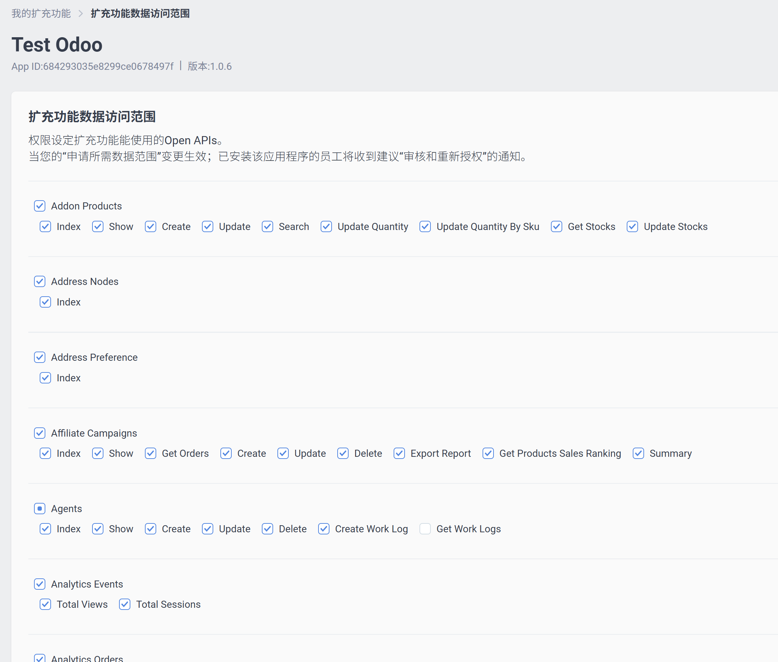The image size is (778, 662).
Task: Enable the Get Work Logs checkbox
Action: pos(425,529)
